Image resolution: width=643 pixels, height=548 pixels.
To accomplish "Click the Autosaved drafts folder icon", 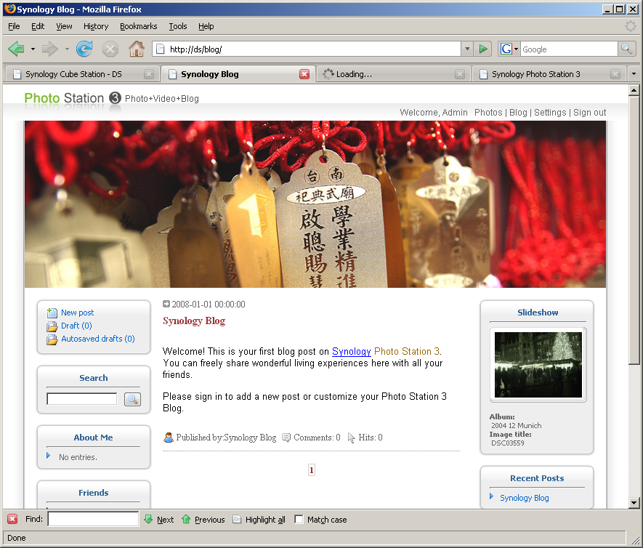I will pos(52,339).
